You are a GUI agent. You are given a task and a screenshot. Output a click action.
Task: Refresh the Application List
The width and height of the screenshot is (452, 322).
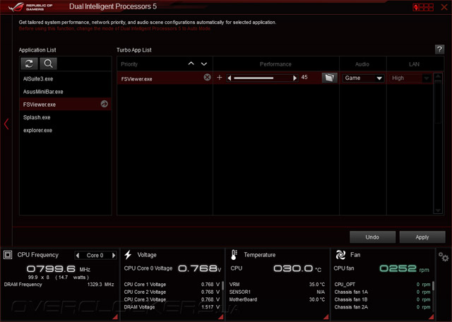pyautogui.click(x=29, y=64)
